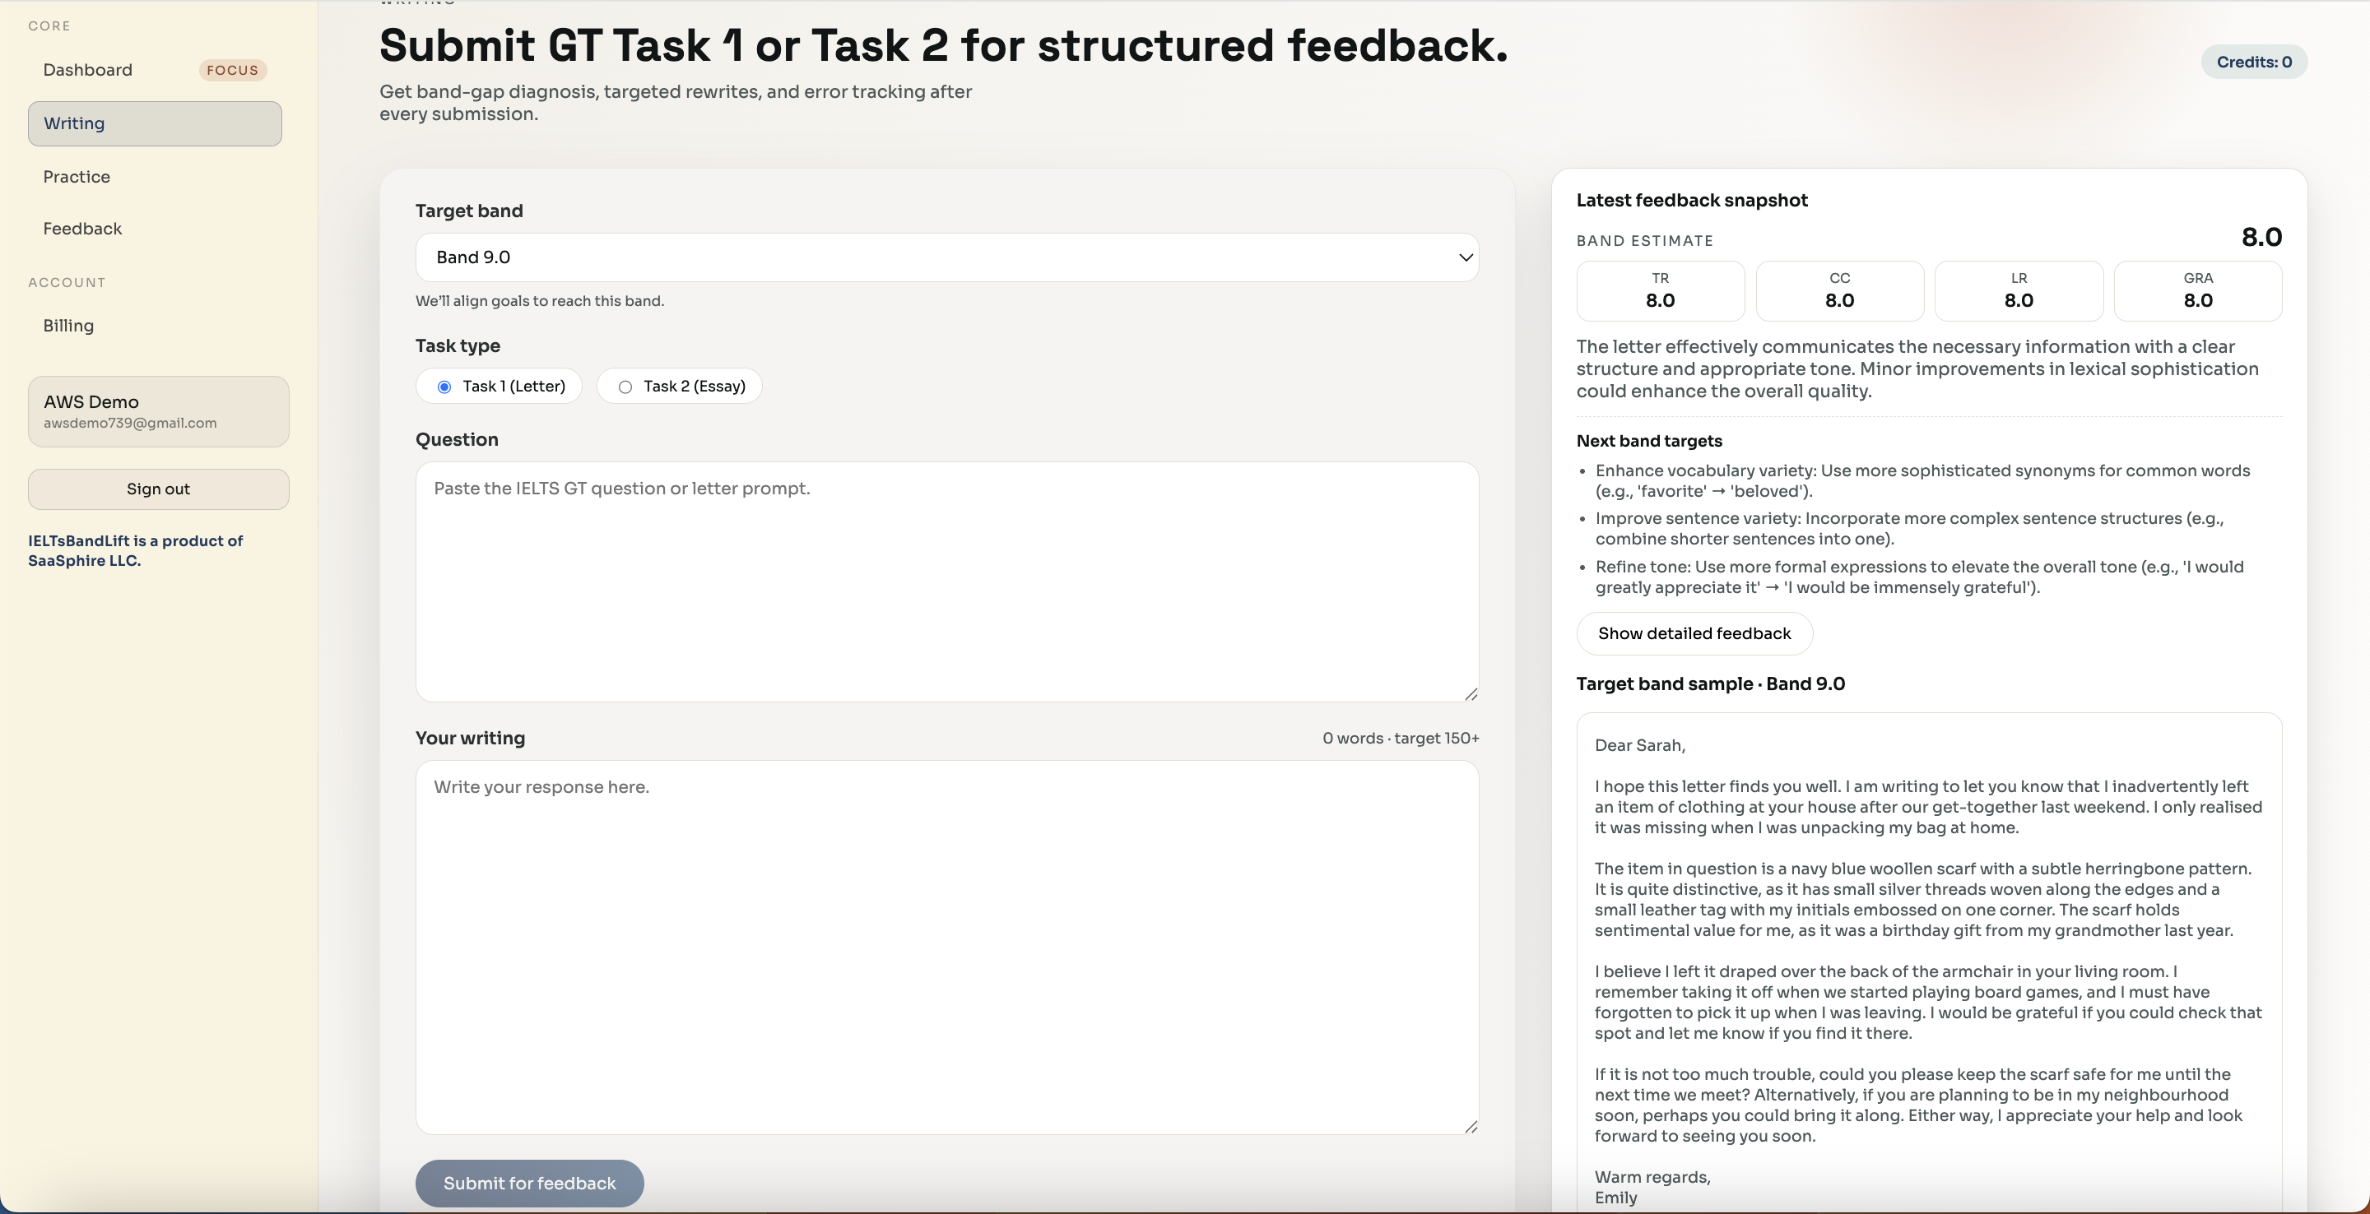Click the Question box resize handle
2370x1214 pixels.
pos(1471,694)
